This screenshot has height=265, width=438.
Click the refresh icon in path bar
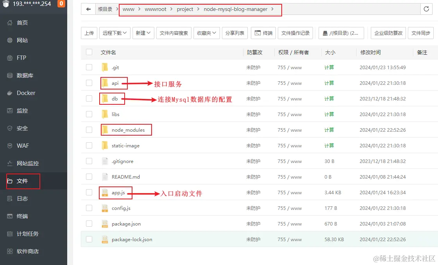[x=426, y=9]
